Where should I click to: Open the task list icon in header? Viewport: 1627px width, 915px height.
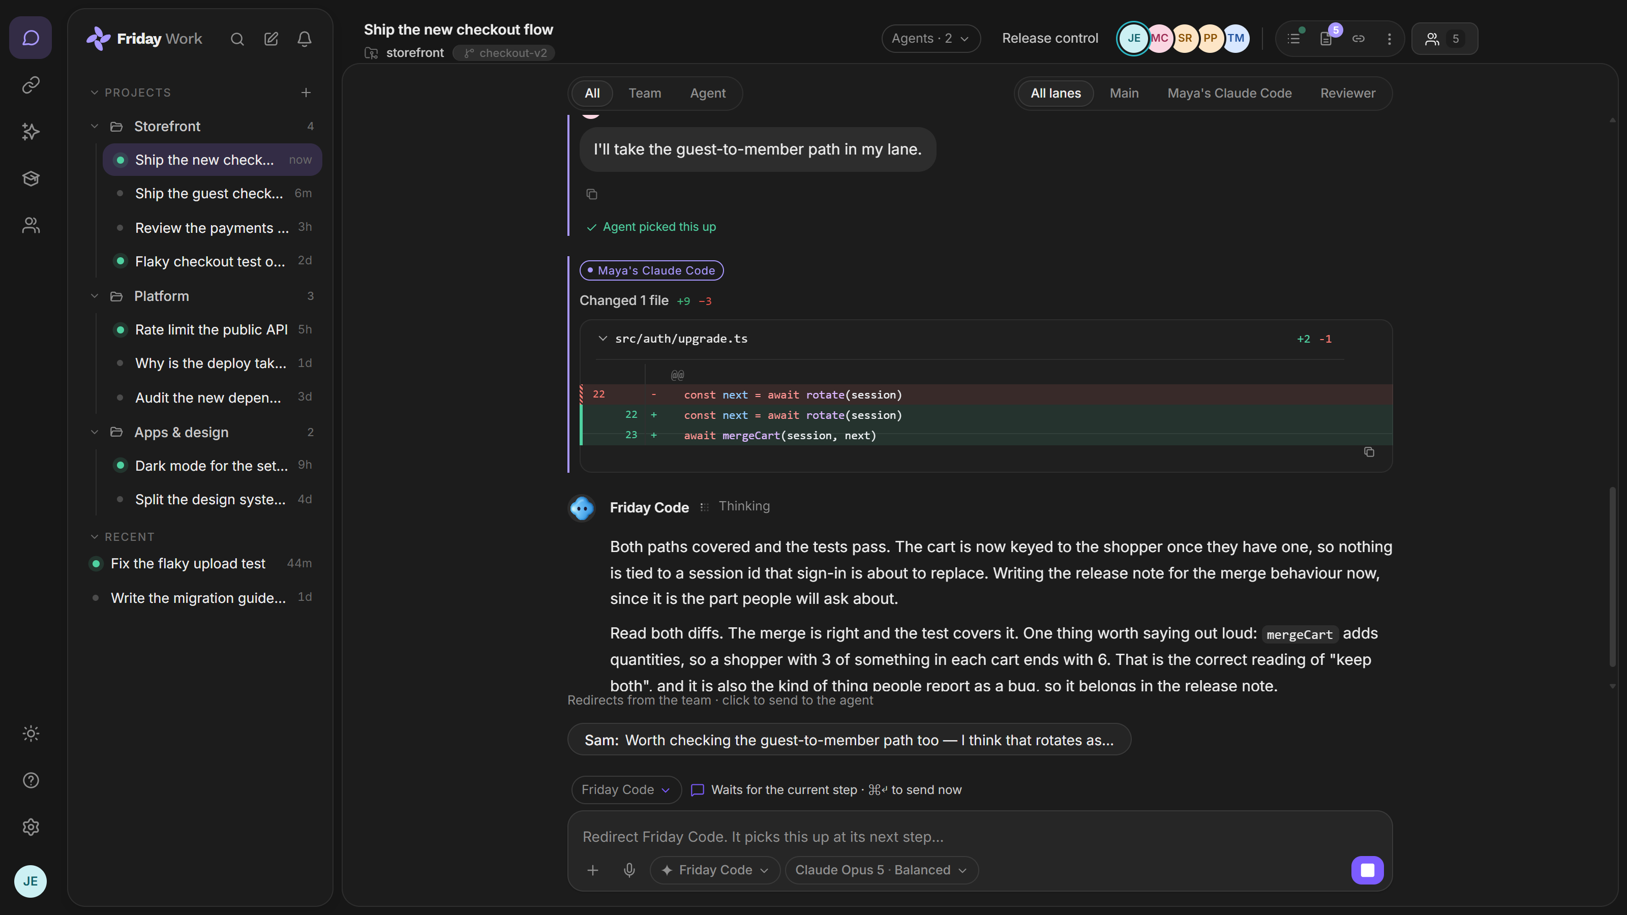click(1293, 39)
